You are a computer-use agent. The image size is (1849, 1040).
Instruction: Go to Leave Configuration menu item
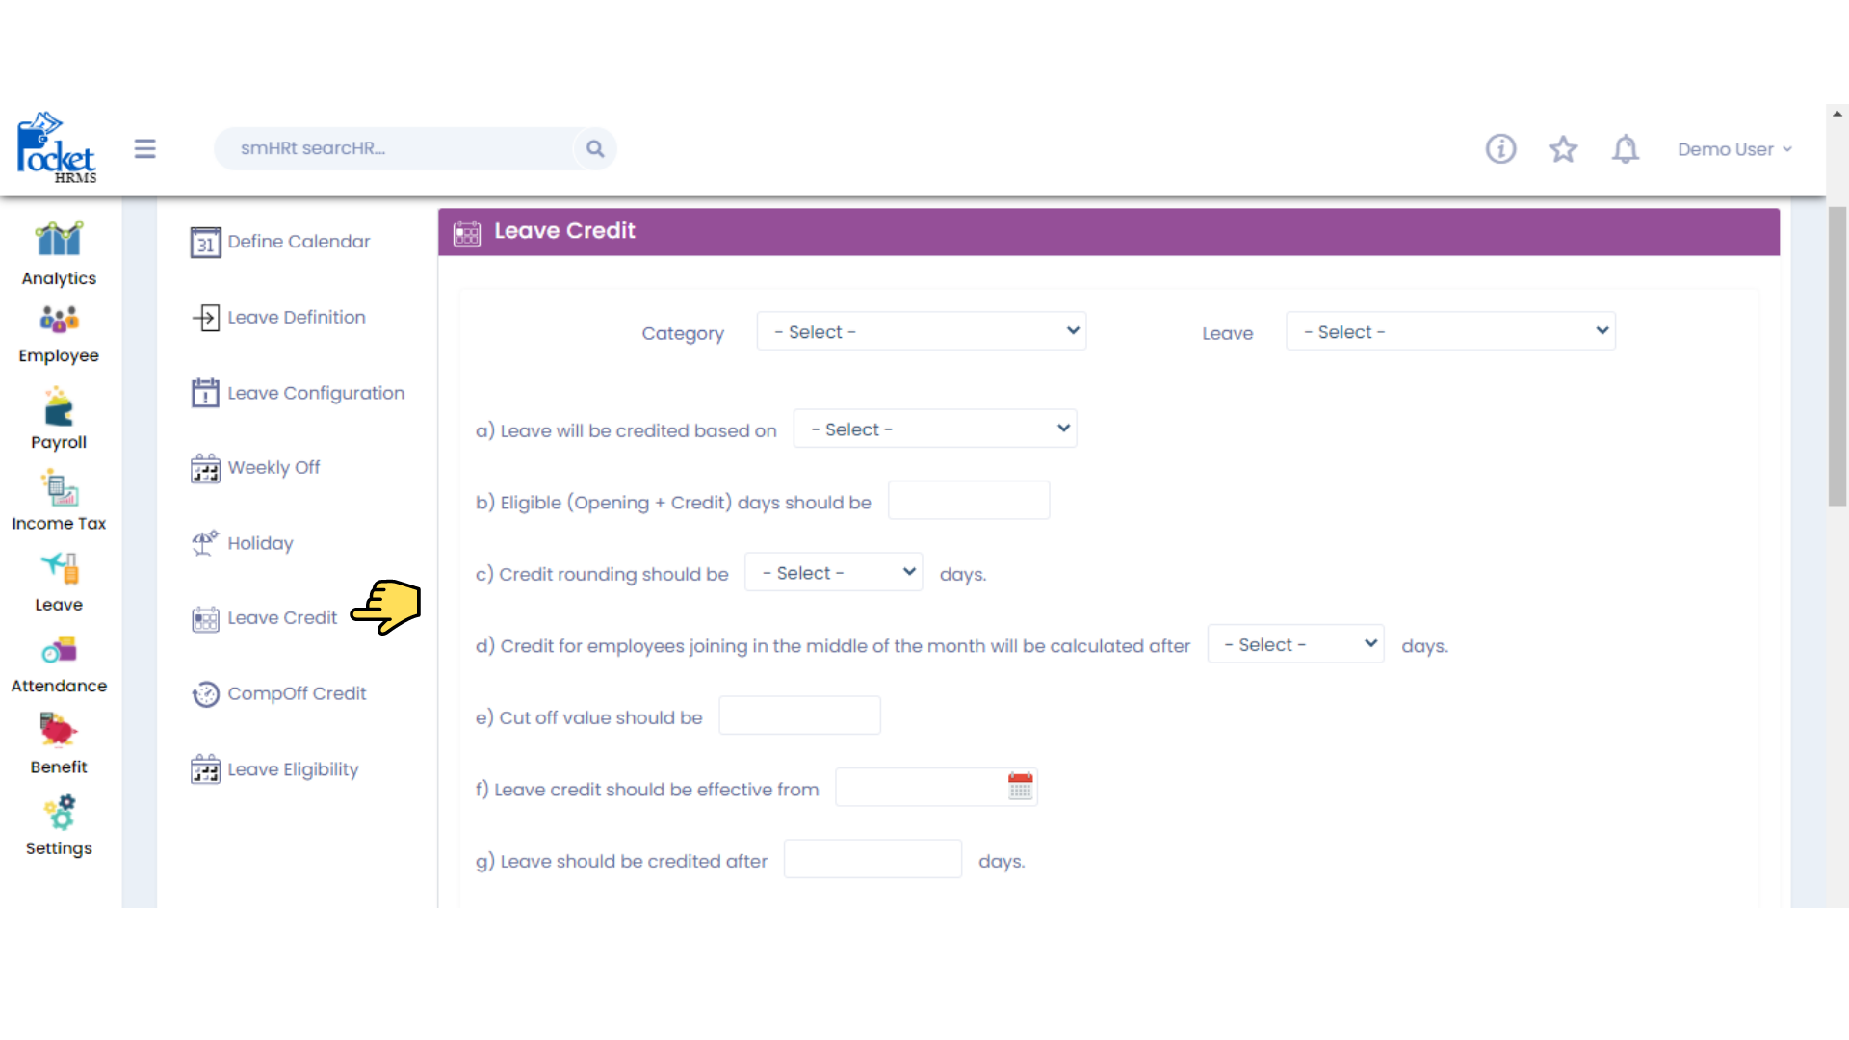pyautogui.click(x=316, y=393)
